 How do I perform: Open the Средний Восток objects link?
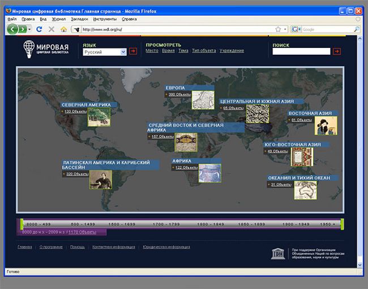[162, 137]
